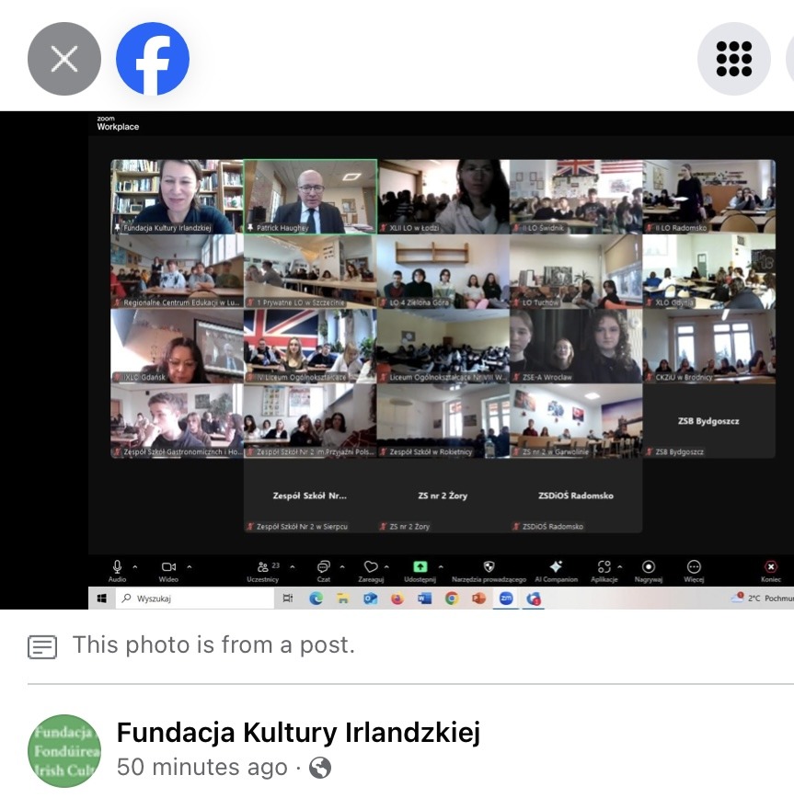Click the Wyszukaj taskbar search field
Viewport: 794px width, 798px height.
195,598
